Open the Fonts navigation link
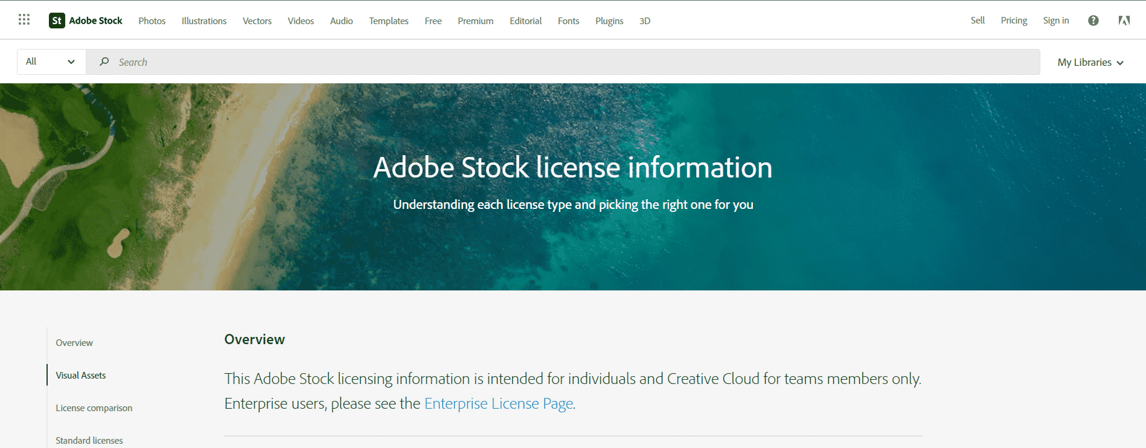1146x448 pixels. [x=568, y=21]
